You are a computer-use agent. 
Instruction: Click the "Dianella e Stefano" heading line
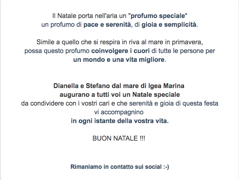(119, 86)
